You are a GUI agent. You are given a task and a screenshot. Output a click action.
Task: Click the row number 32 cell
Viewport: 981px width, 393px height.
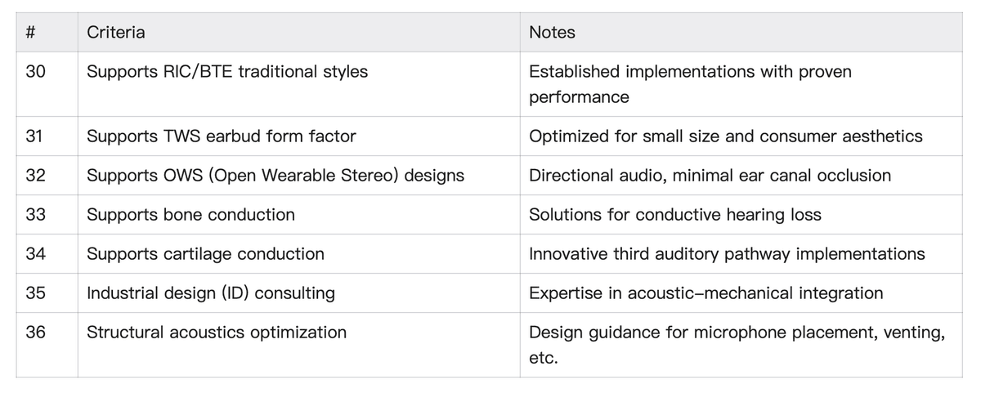pos(35,176)
